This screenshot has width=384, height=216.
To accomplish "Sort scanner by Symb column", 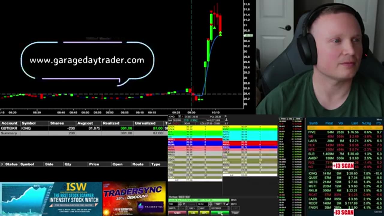I will [313, 123].
